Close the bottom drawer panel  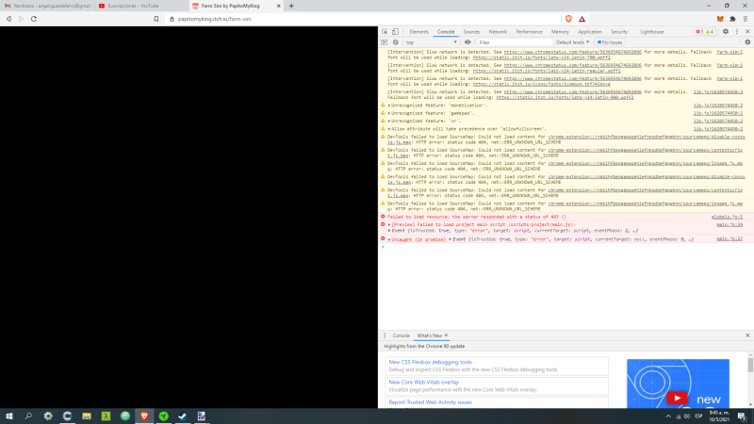coord(747,335)
